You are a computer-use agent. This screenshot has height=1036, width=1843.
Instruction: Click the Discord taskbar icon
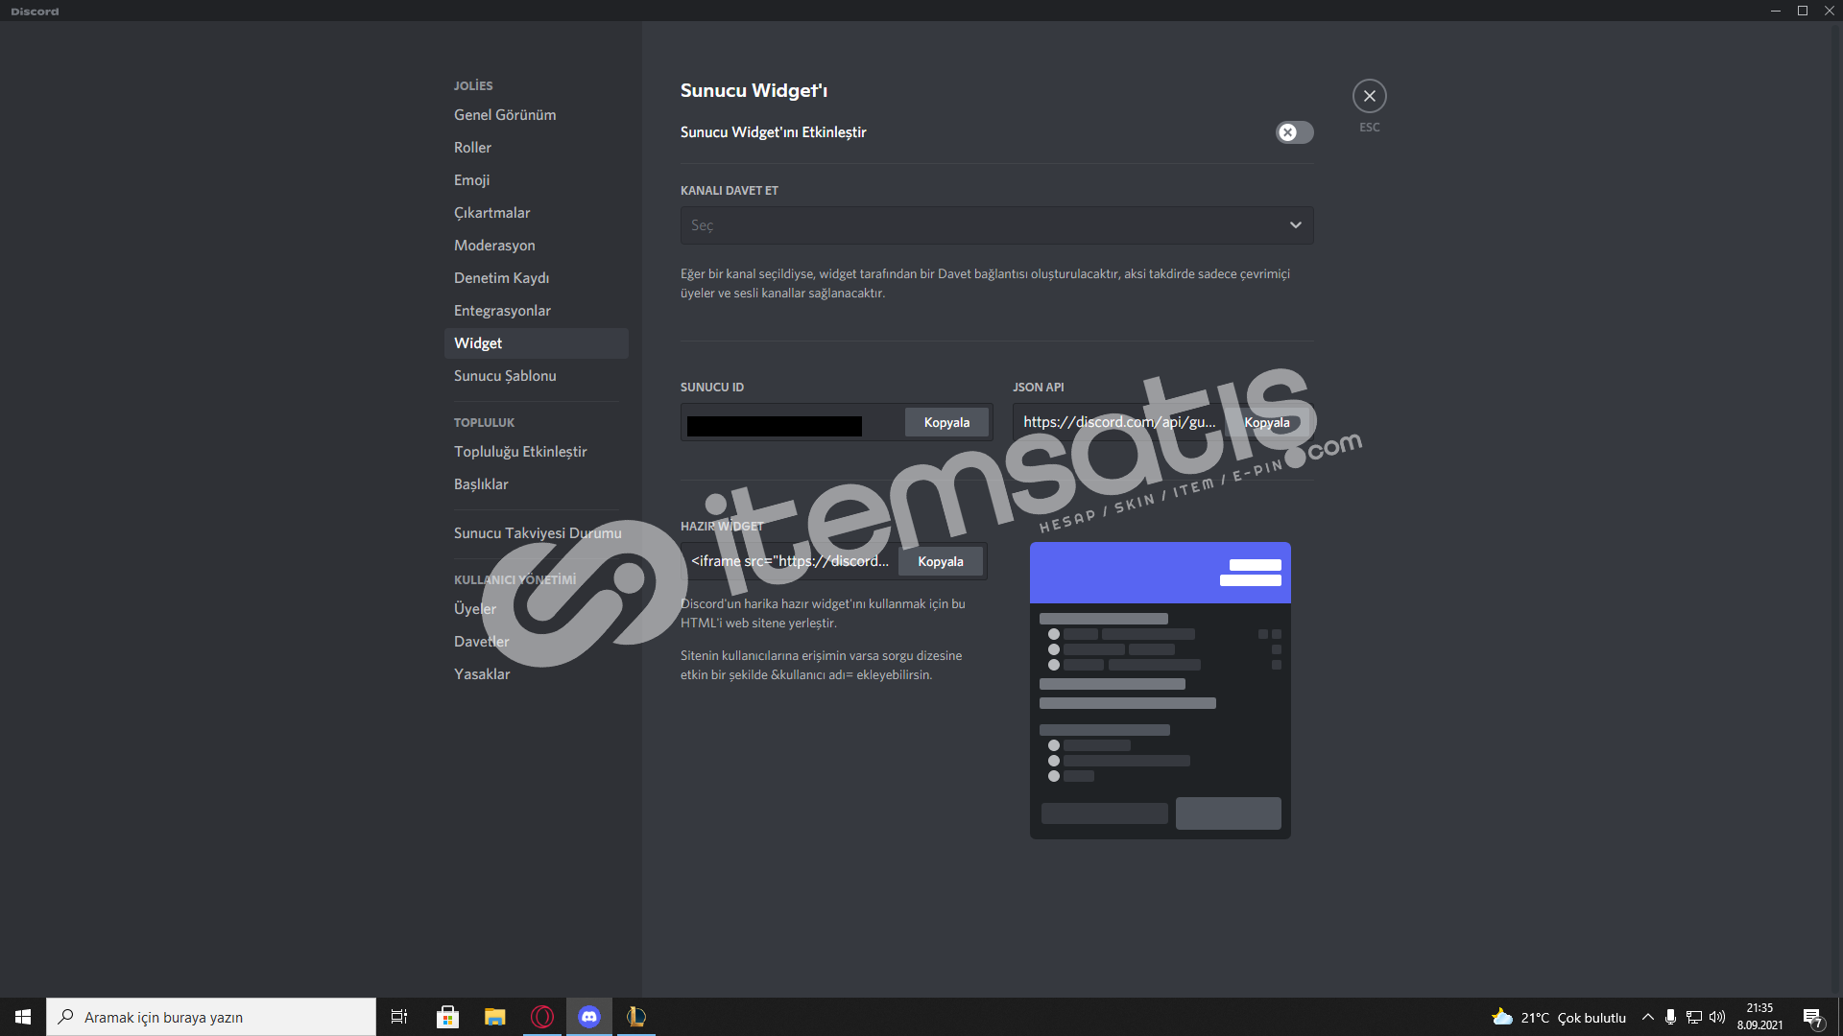(589, 1017)
